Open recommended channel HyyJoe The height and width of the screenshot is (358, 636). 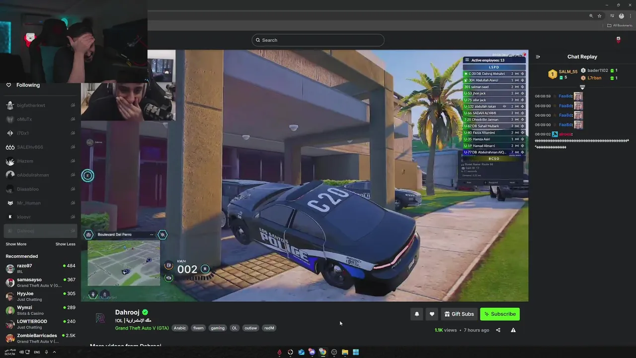click(x=40, y=296)
